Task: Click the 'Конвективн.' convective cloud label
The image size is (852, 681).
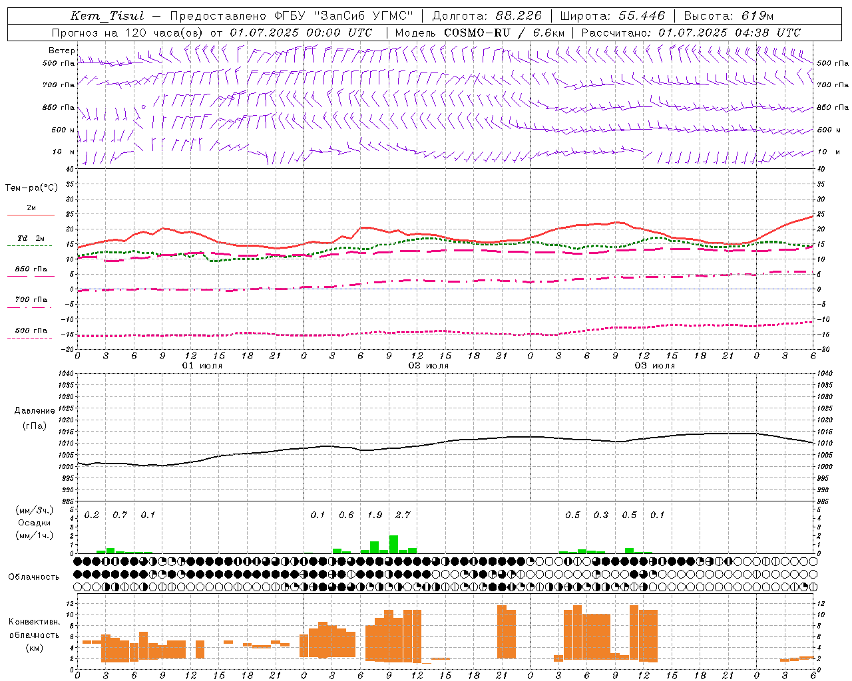Action: click(x=35, y=622)
